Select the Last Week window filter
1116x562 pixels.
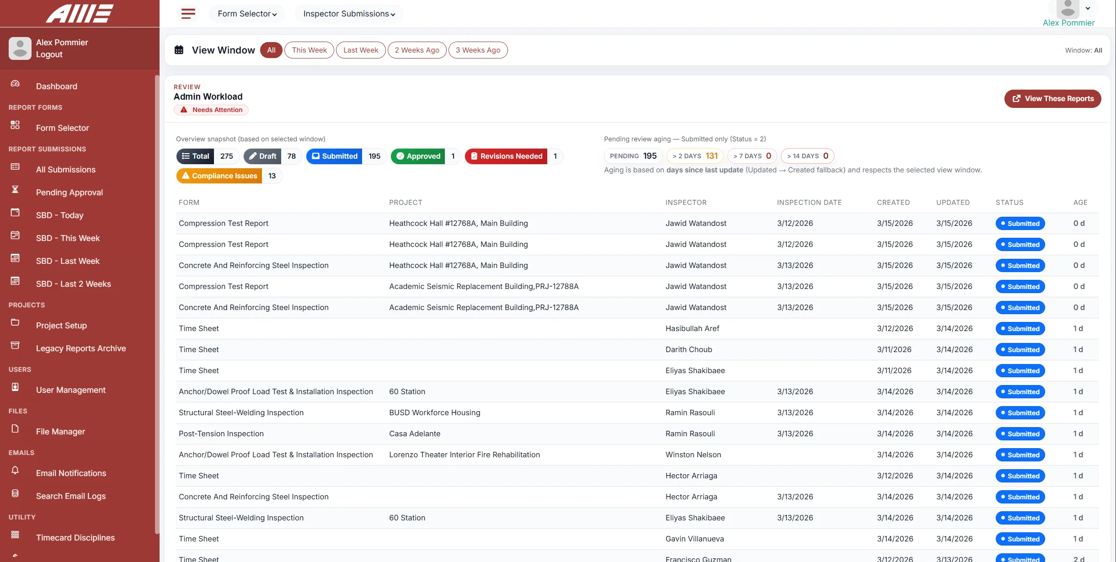pos(361,50)
